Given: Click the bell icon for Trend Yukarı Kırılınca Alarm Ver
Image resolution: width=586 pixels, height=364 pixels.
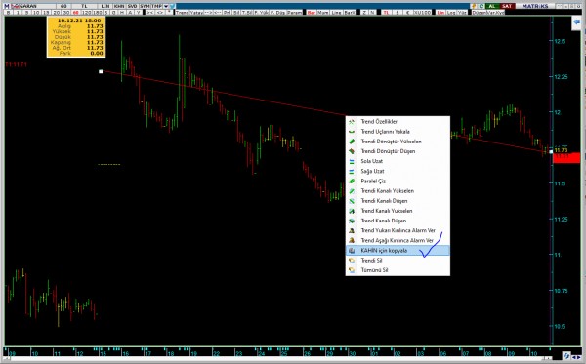Looking at the screenshot, I should point(352,230).
